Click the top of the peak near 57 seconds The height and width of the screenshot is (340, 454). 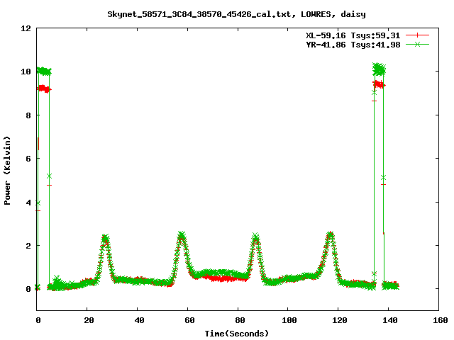[182, 234]
